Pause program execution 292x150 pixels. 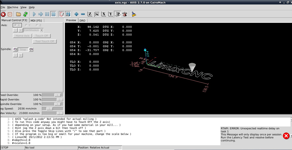pos(47,14)
